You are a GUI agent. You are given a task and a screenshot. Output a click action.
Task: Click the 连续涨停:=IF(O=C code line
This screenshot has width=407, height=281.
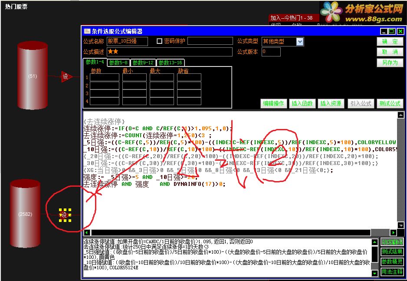coord(158,128)
